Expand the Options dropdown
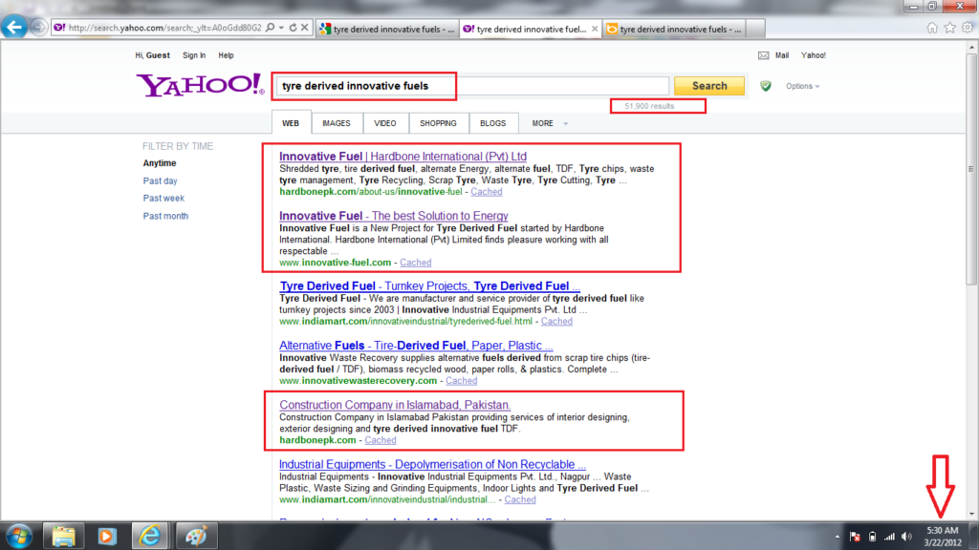The height and width of the screenshot is (550, 979). point(803,86)
